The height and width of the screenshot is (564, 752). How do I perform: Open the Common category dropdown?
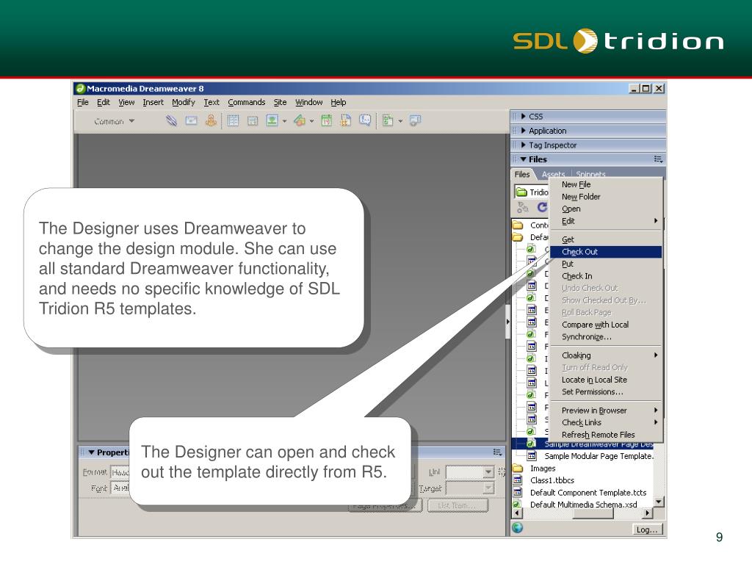[114, 121]
